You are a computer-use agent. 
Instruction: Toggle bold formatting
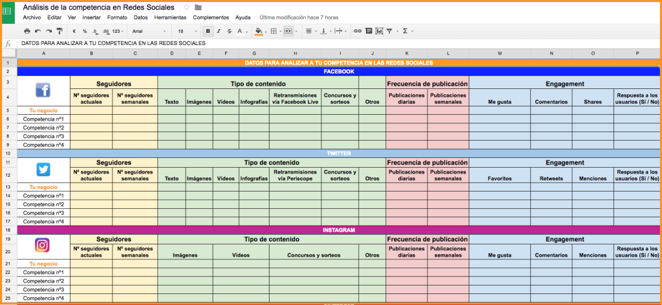pyautogui.click(x=208, y=31)
